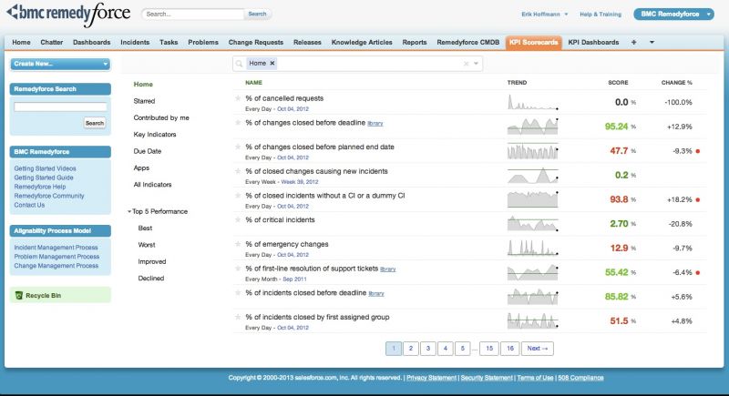Add a new tab with the plus icon
This screenshot has height=396, width=729.
pos(633,42)
